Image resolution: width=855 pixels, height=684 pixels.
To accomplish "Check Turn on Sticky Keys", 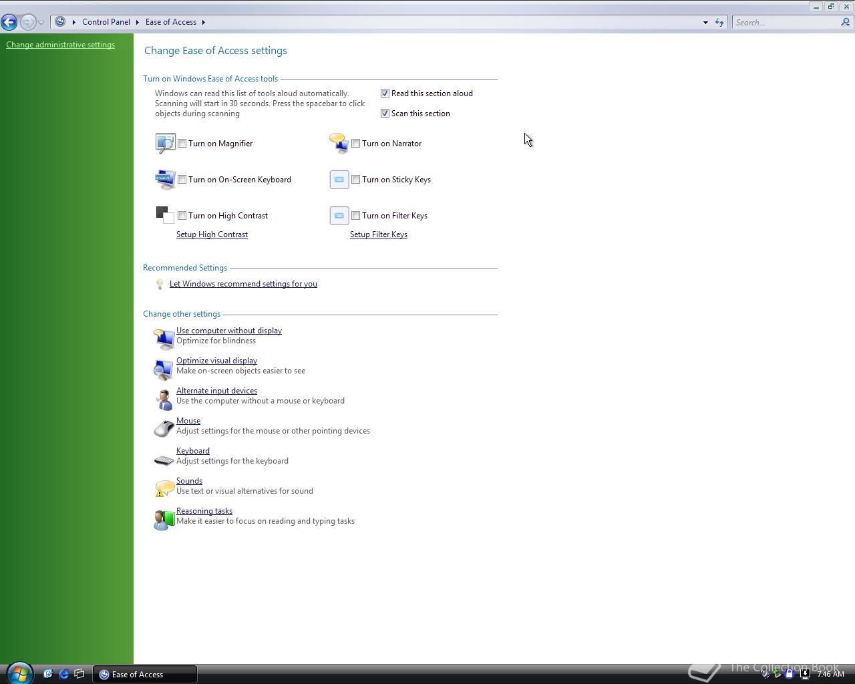I will [x=355, y=179].
